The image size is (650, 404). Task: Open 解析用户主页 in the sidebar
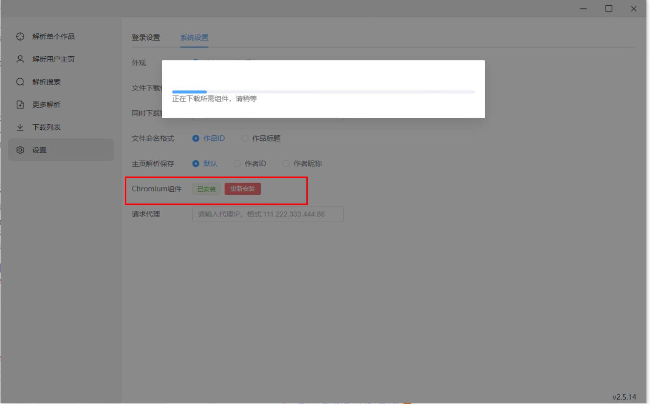click(53, 59)
